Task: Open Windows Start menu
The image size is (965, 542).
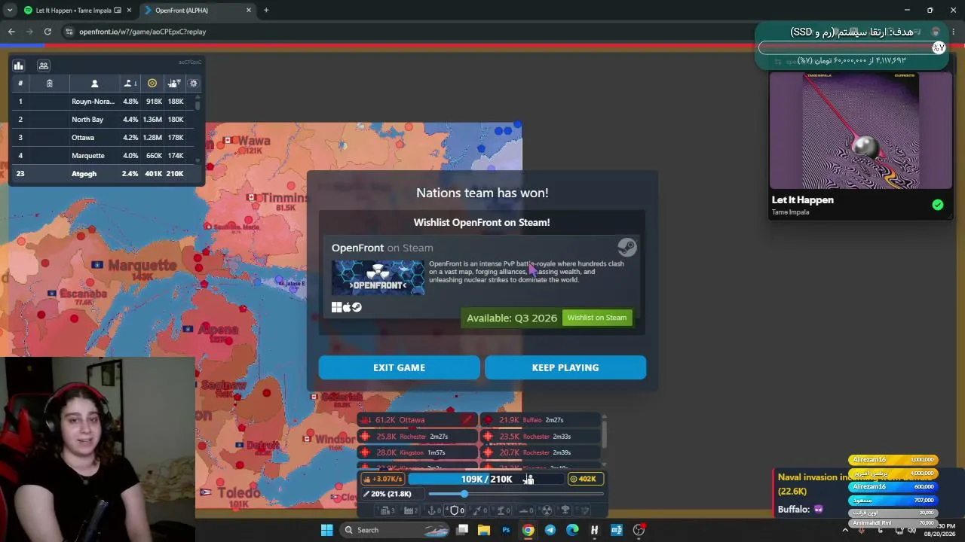Action: tap(326, 530)
